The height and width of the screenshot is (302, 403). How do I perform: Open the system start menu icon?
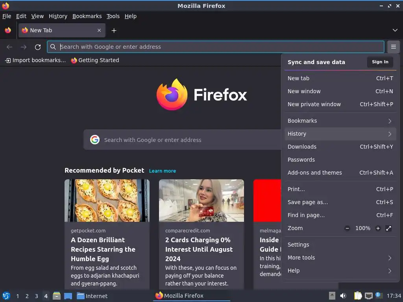[6, 296]
